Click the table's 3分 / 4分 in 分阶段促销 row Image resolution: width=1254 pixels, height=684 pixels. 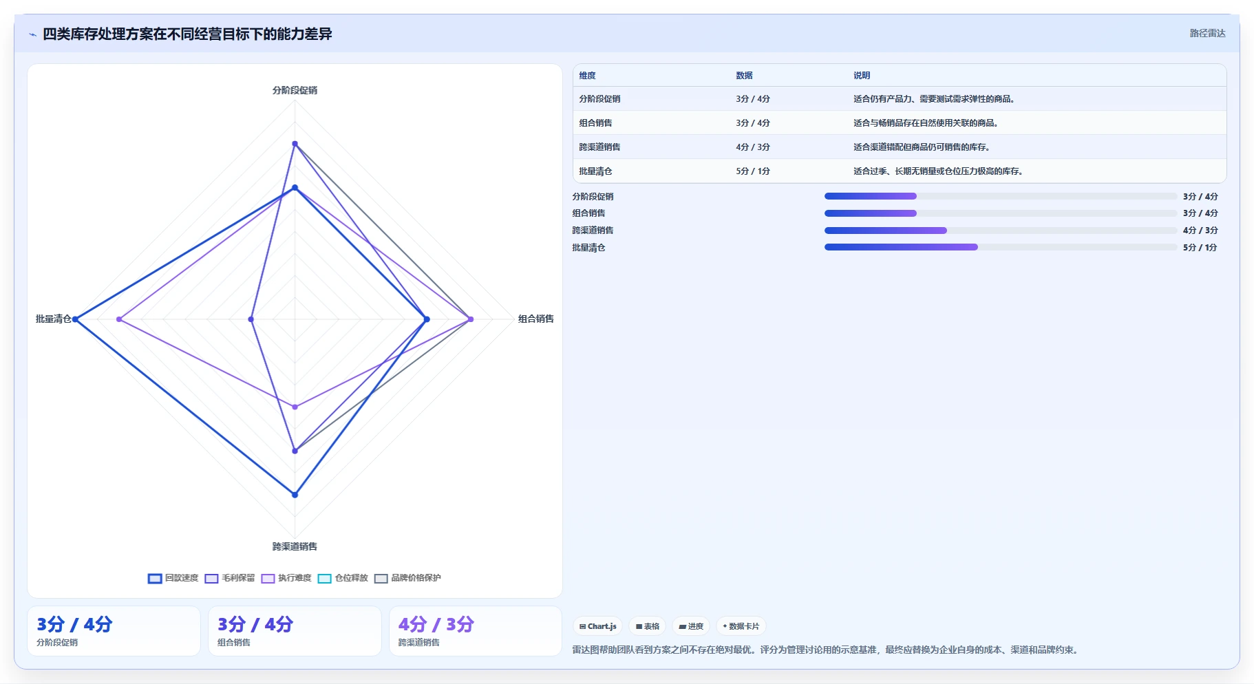[753, 99]
